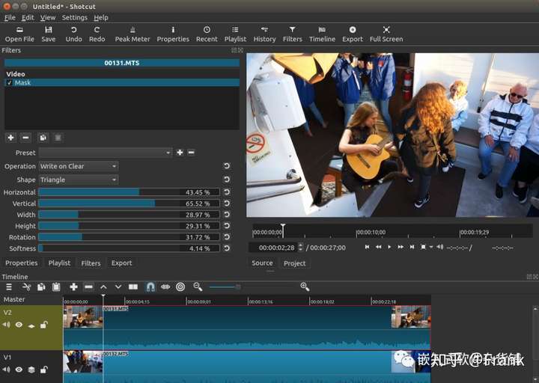
Task: Open the Peak Meter panel
Action: pyautogui.click(x=132, y=34)
